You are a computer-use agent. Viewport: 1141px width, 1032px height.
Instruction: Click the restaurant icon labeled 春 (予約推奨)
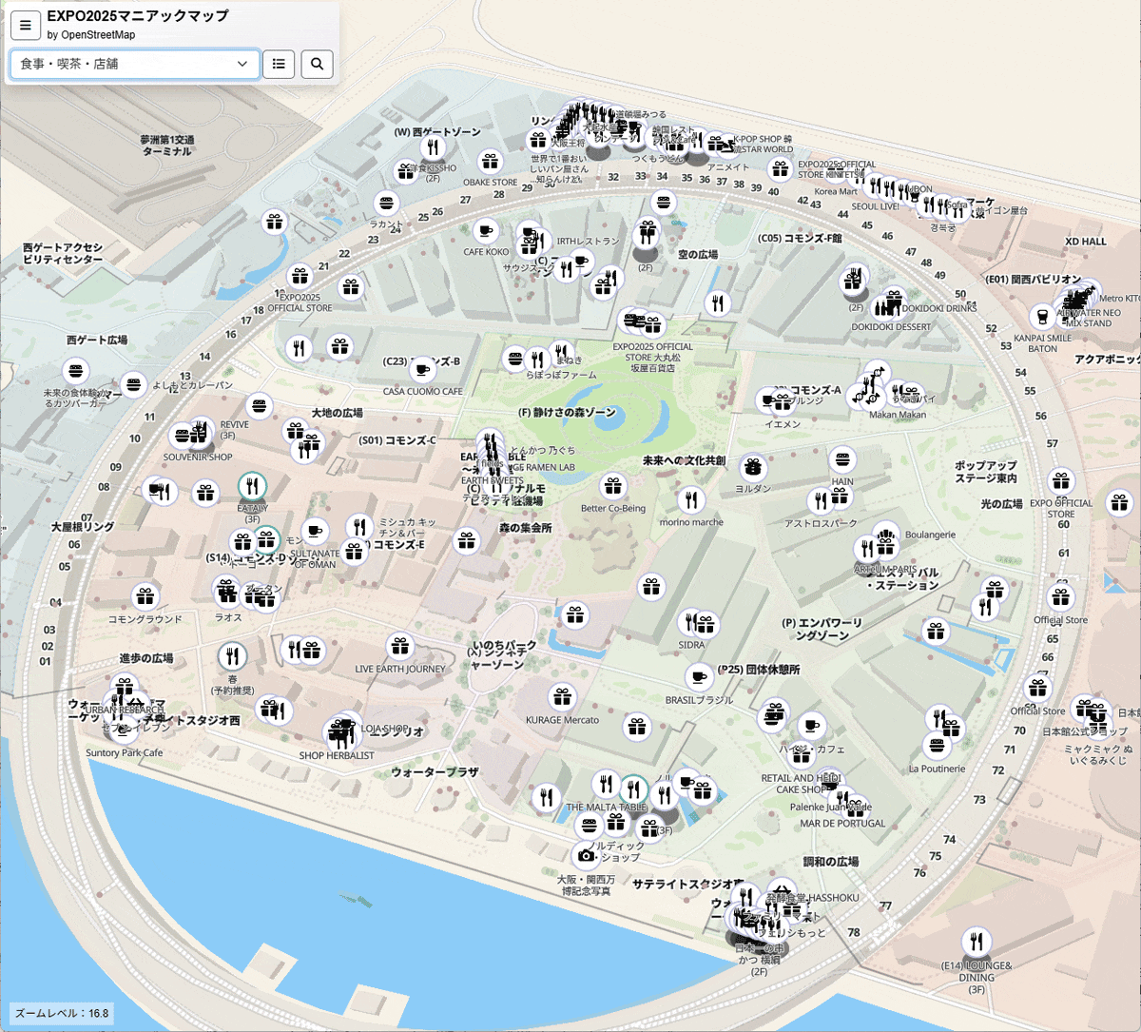click(x=232, y=655)
